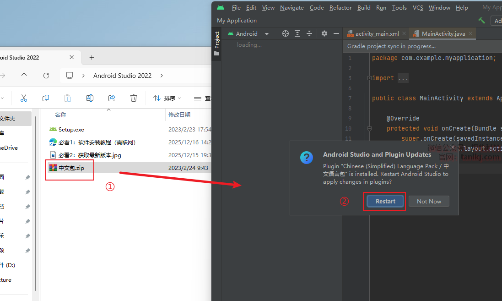Click the Share icon in Explorer toolbar

[x=112, y=98]
